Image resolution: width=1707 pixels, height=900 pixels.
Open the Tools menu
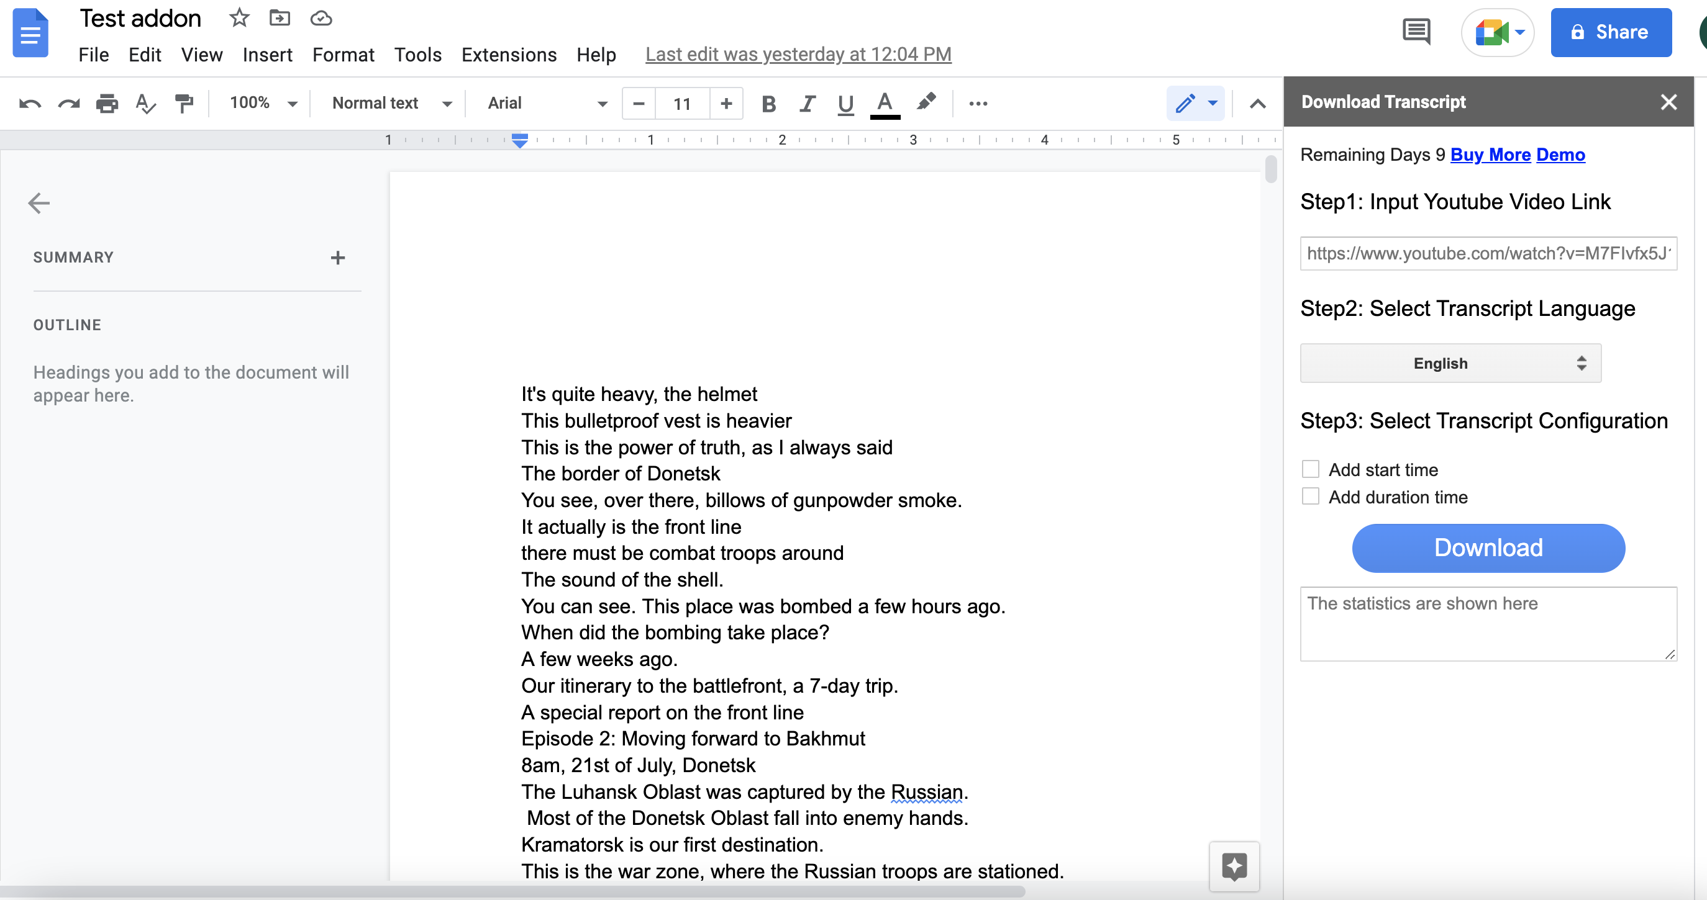pyautogui.click(x=417, y=54)
